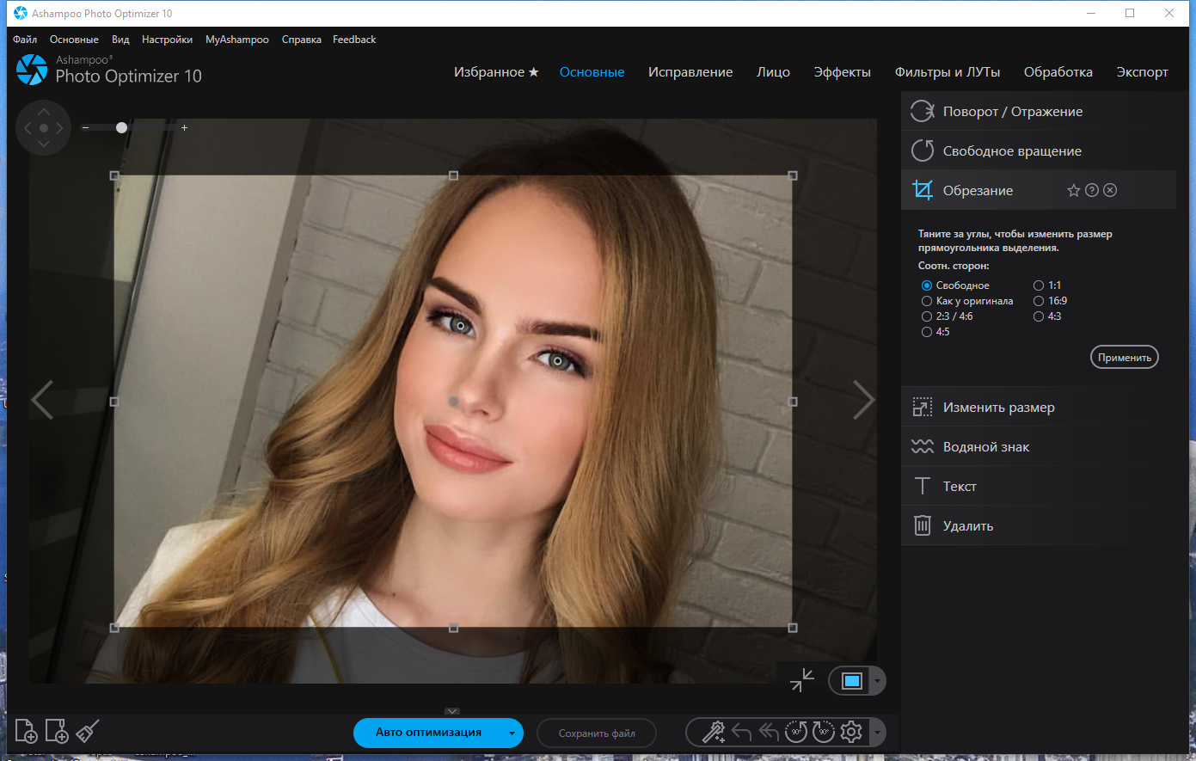
Task: Click Сохранить файл button
Action: point(597,733)
